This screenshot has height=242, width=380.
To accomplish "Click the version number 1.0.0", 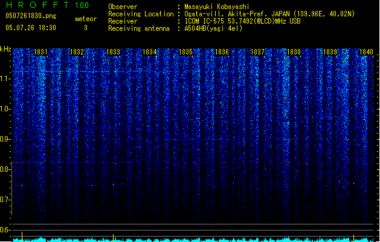I will 82,5.
